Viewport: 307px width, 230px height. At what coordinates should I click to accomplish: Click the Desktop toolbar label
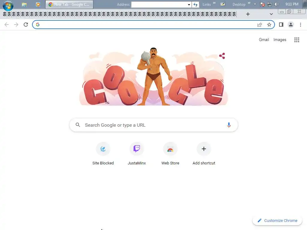[239, 4]
